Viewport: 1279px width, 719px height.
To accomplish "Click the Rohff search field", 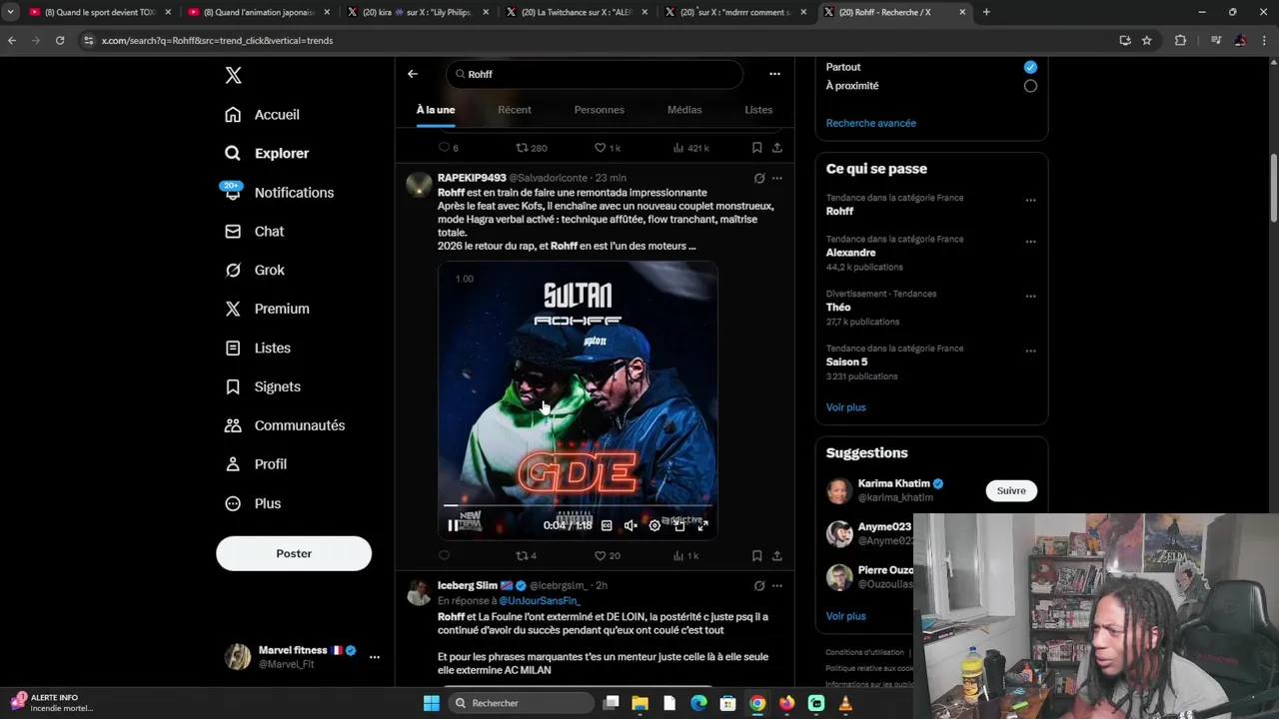I will (x=595, y=74).
